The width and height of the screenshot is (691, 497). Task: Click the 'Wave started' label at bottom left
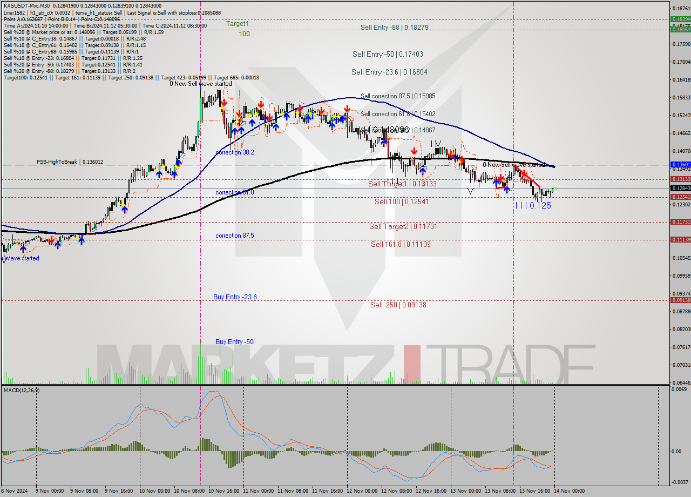tap(22, 258)
